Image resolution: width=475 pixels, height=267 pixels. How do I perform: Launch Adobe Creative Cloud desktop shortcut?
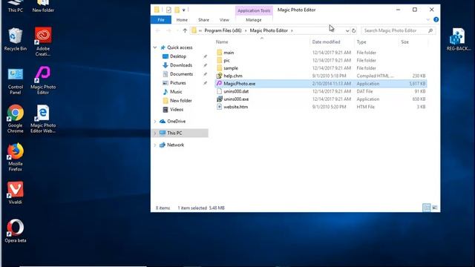coord(43,42)
